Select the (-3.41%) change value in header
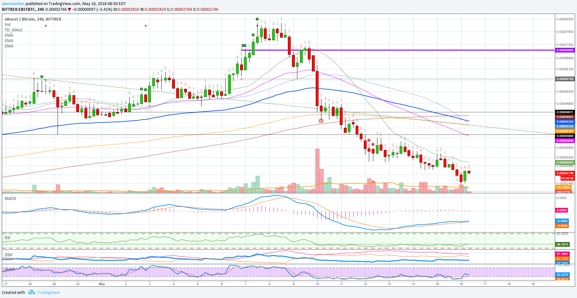The height and width of the screenshot is (298, 577). click(104, 9)
